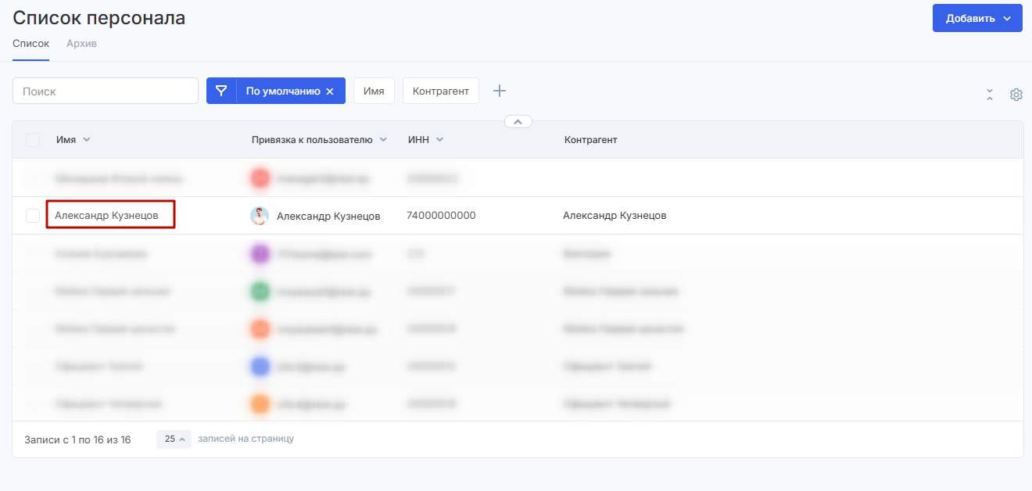The height and width of the screenshot is (491, 1032).
Task: Focus the Поиск search field
Action: (106, 91)
